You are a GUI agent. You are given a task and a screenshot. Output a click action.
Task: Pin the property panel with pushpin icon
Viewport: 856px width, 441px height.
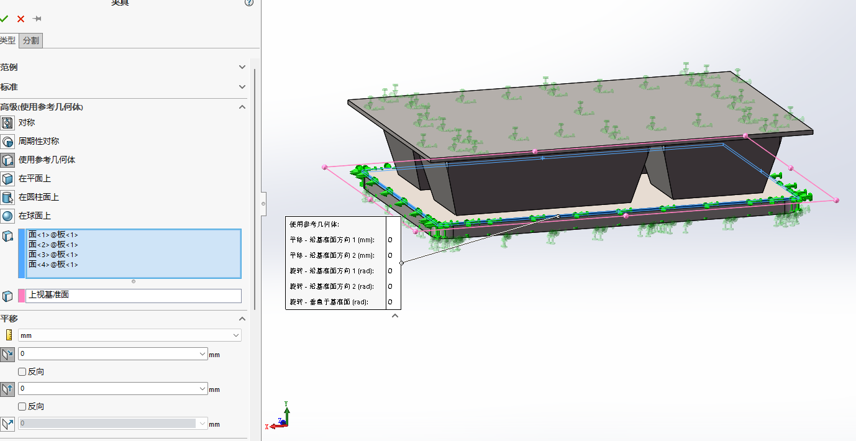(x=37, y=19)
